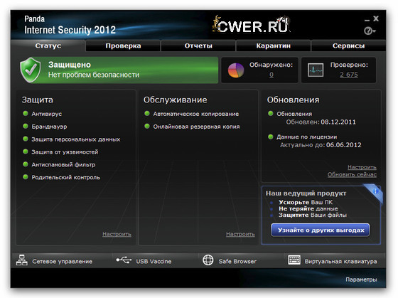Close the Panda Internet Security window
Viewport: 398px width, 298px height.
(x=376, y=18)
